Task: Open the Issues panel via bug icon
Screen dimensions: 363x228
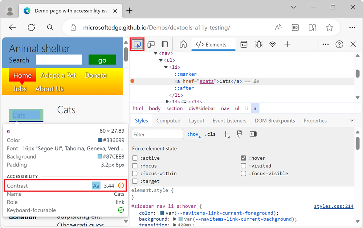Action: [x=258, y=44]
